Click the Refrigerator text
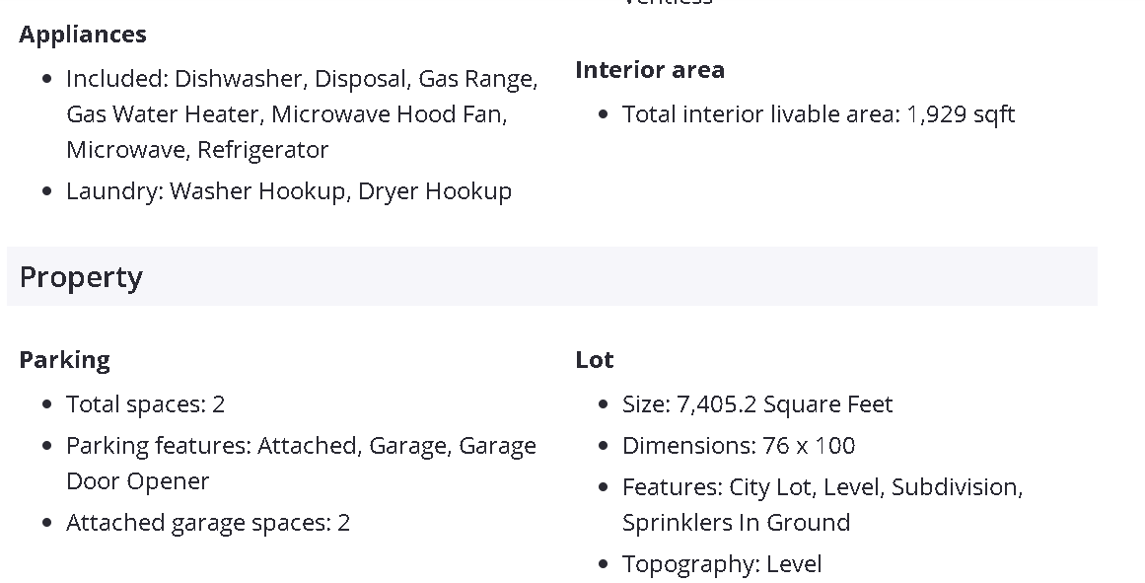Image resolution: width=1145 pixels, height=583 pixels. tap(263, 150)
